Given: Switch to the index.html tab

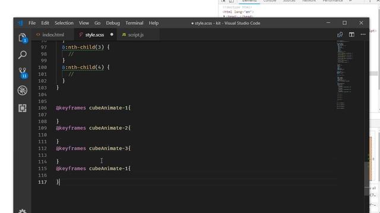Looking at the screenshot, I should (53, 35).
